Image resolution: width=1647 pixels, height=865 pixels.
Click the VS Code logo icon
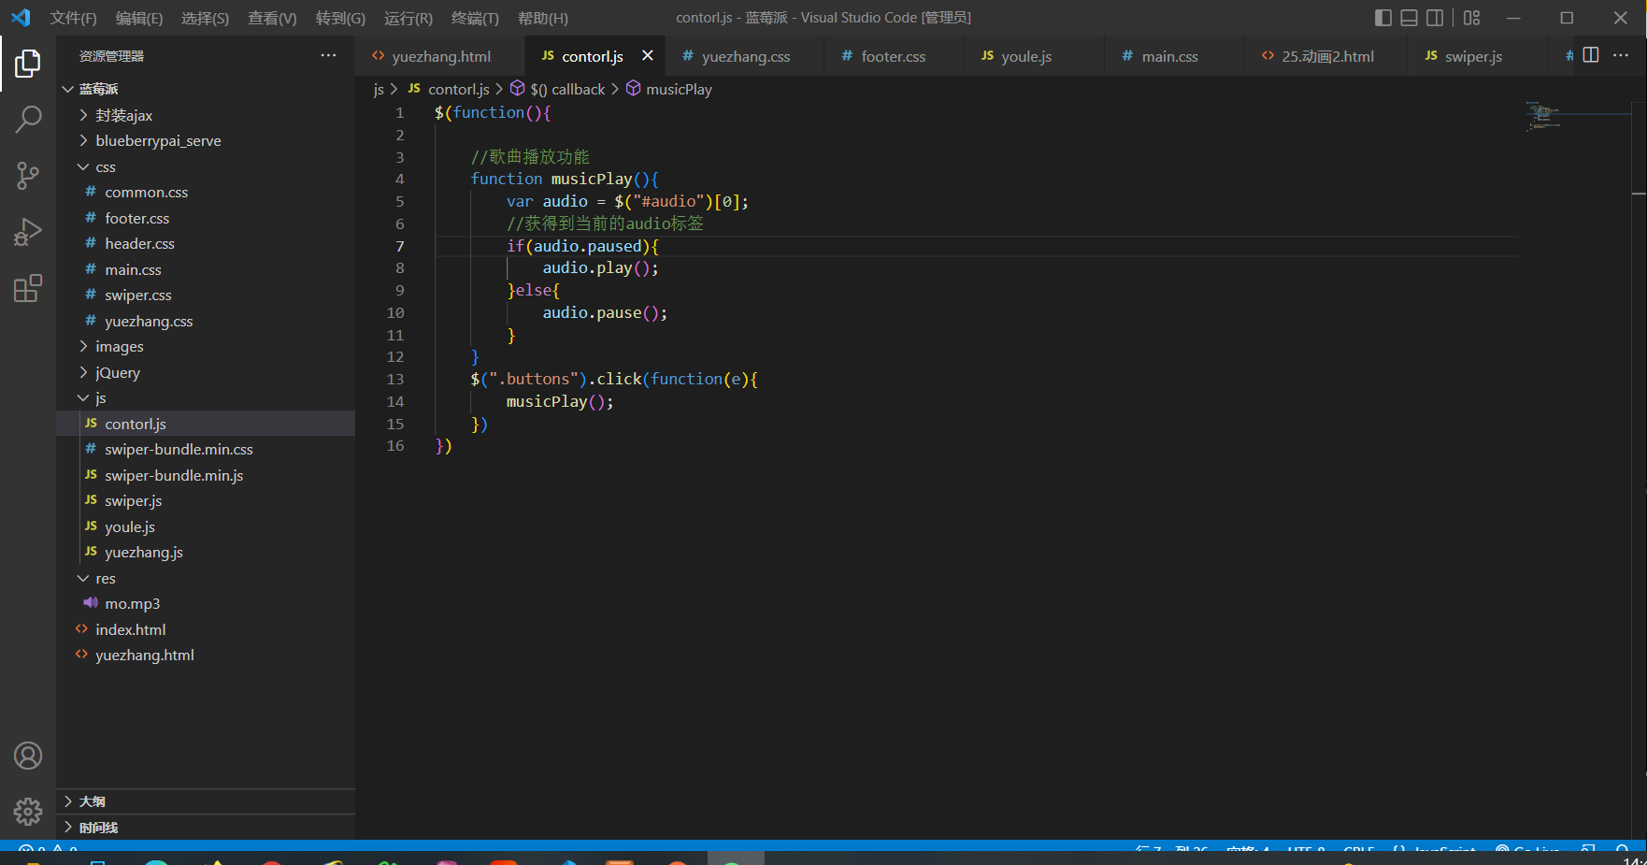coord(21,18)
